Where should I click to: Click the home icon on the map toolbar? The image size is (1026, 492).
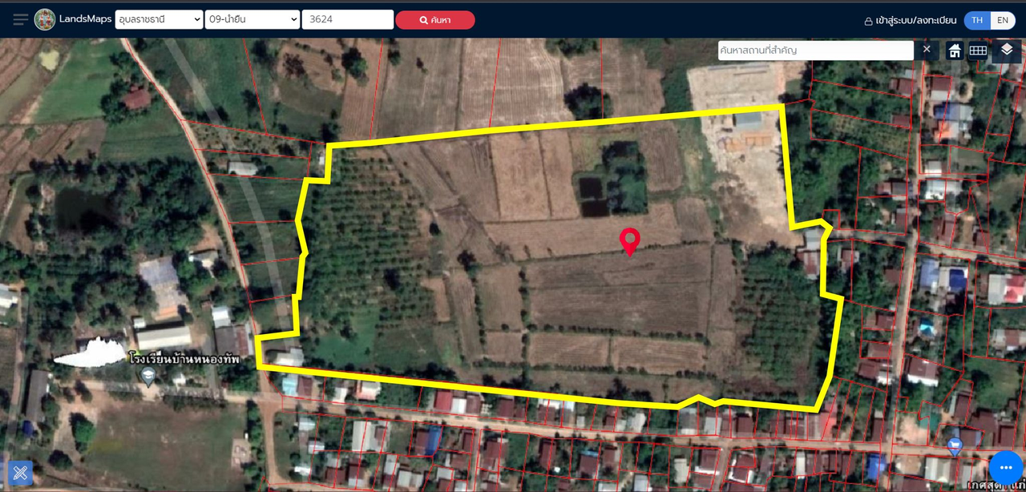click(x=955, y=50)
